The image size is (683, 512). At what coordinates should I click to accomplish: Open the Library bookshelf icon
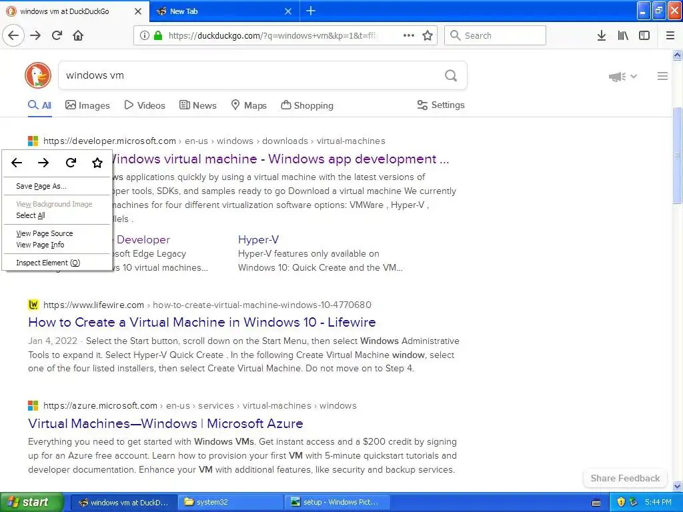(x=623, y=35)
